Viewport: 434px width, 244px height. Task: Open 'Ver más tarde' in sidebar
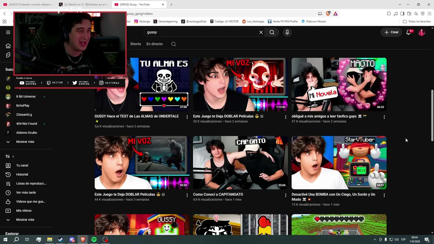(x=26, y=192)
